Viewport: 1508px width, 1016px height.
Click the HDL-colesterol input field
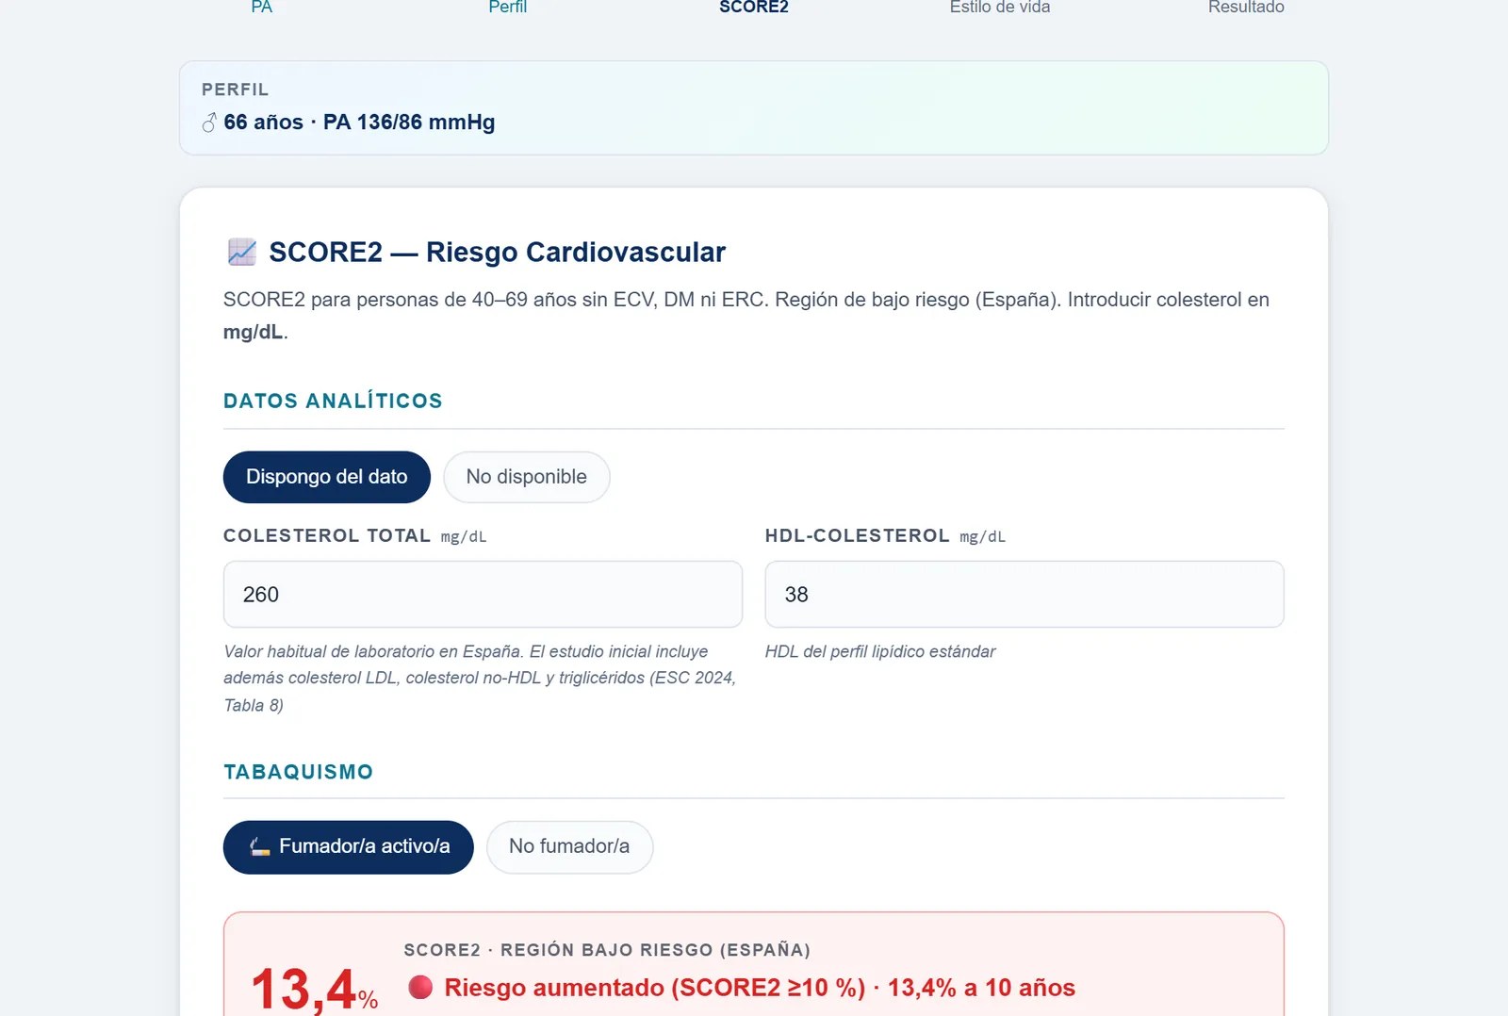[x=1024, y=595]
